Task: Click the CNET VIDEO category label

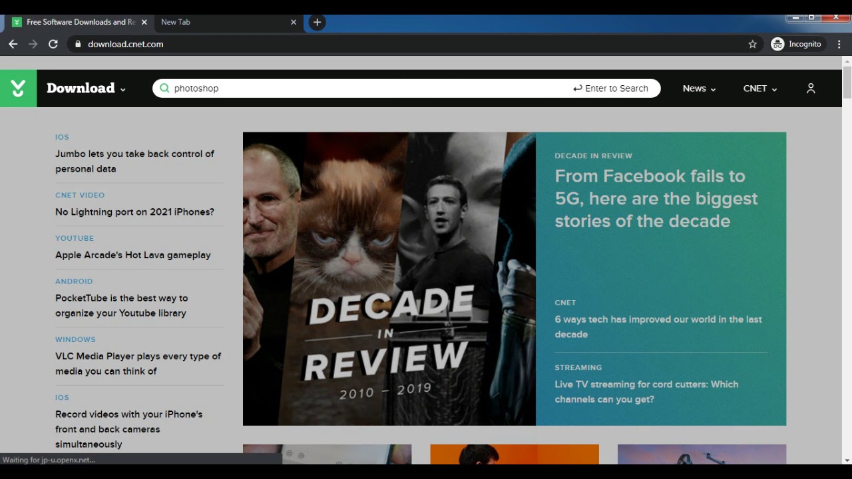Action: [x=80, y=195]
